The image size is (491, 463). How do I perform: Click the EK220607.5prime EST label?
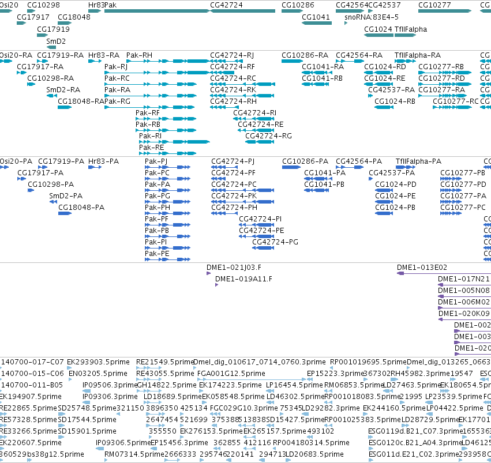coord(31,443)
